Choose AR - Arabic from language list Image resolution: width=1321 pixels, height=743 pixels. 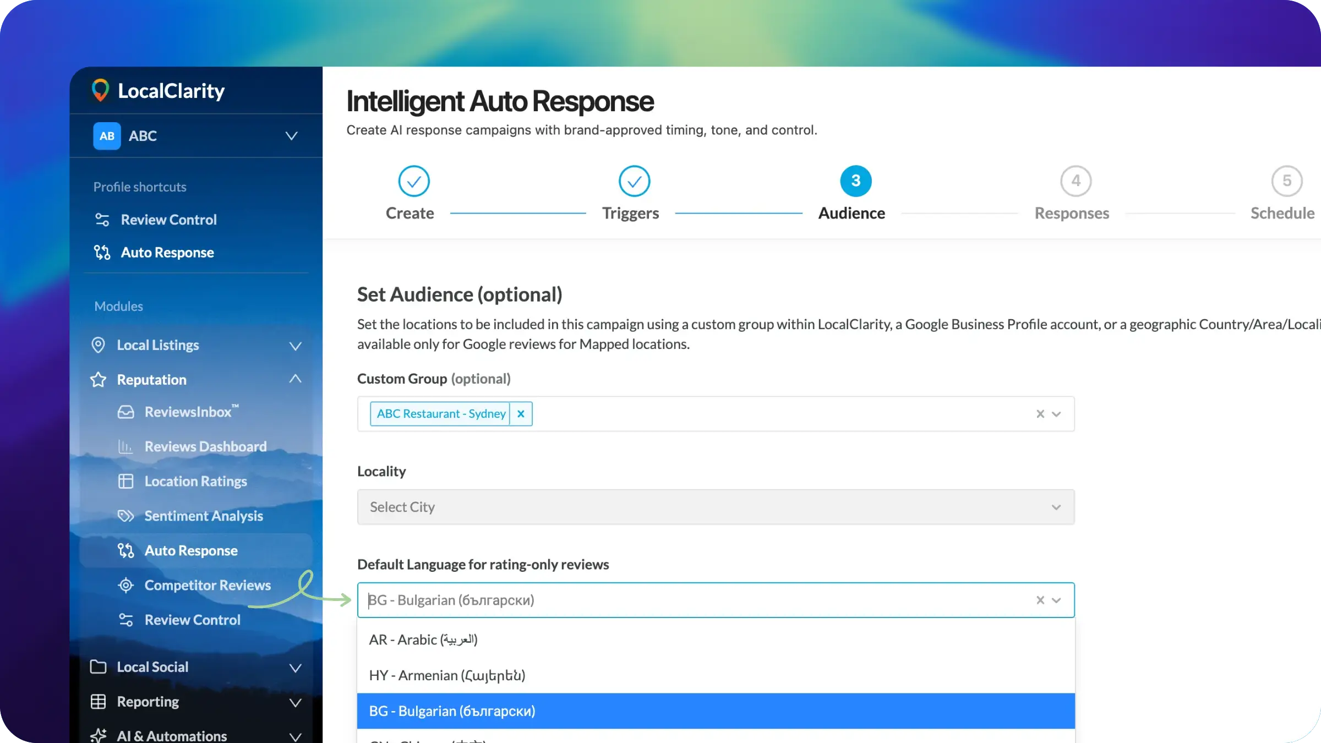click(x=716, y=640)
